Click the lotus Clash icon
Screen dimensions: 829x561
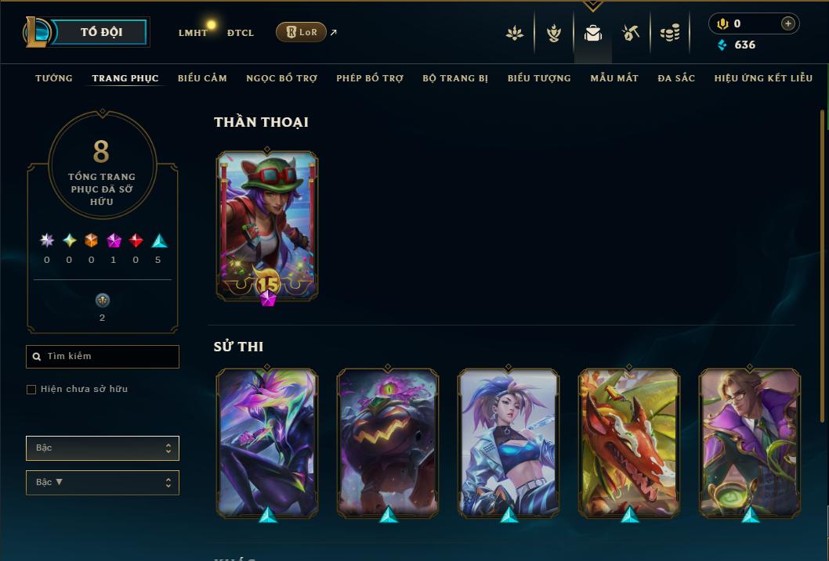coord(515,33)
